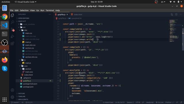The height and width of the screenshot is (104, 184).
Task: Launch Firefox from the dock
Action: (5, 60)
